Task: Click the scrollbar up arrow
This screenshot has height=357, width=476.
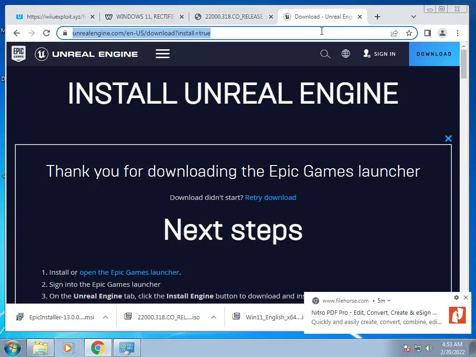Action: (x=463, y=46)
